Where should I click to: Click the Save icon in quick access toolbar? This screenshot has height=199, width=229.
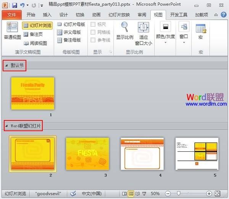pos(15,5)
